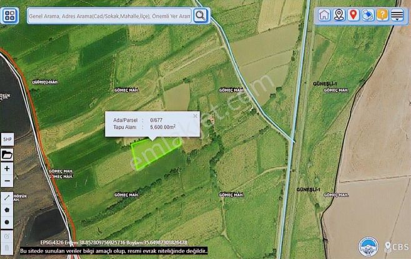
Task: Open the yellow help question icon
Action: [x=382, y=15]
